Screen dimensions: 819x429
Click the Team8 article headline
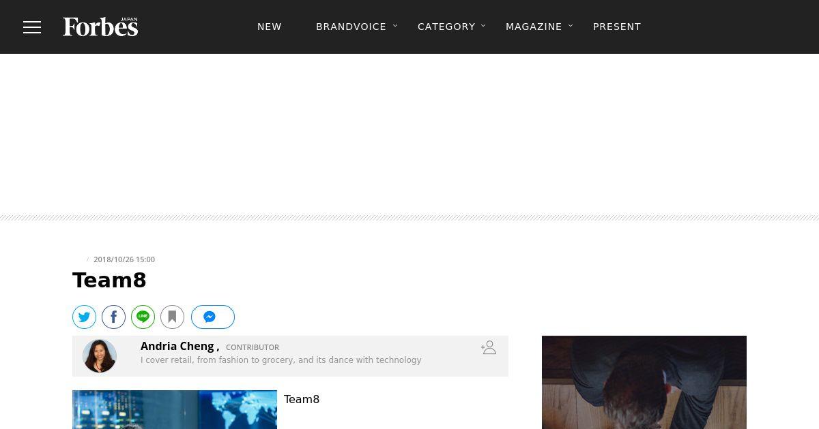109,281
